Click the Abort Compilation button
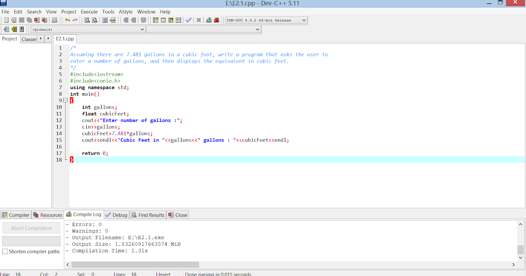 pos(32,228)
